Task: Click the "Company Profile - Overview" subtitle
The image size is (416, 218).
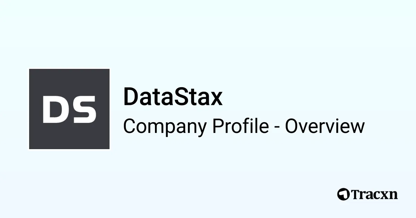Action: click(244, 126)
